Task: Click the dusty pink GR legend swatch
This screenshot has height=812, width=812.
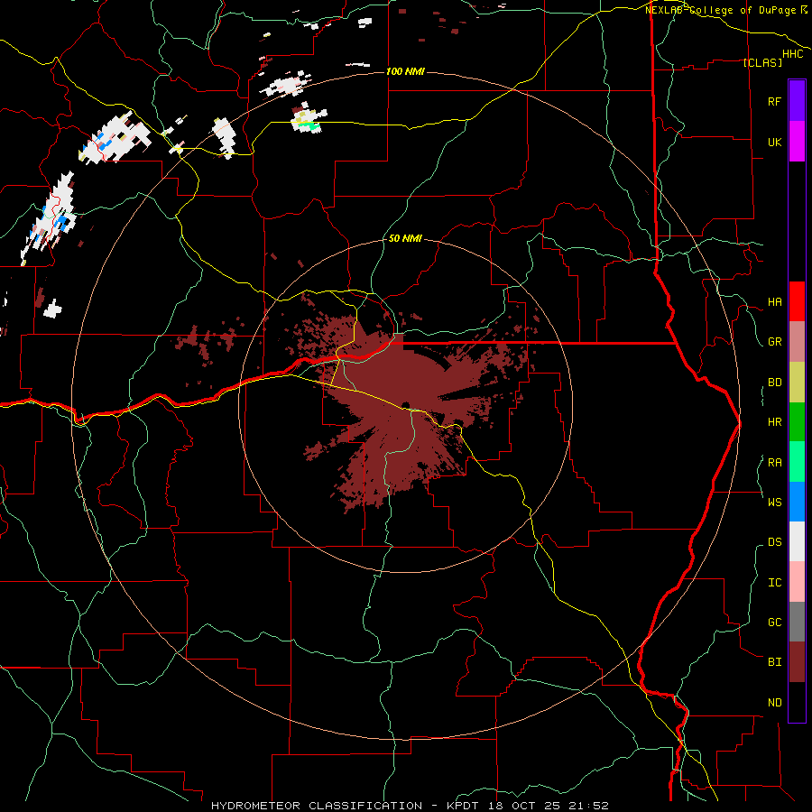Action: (797, 342)
